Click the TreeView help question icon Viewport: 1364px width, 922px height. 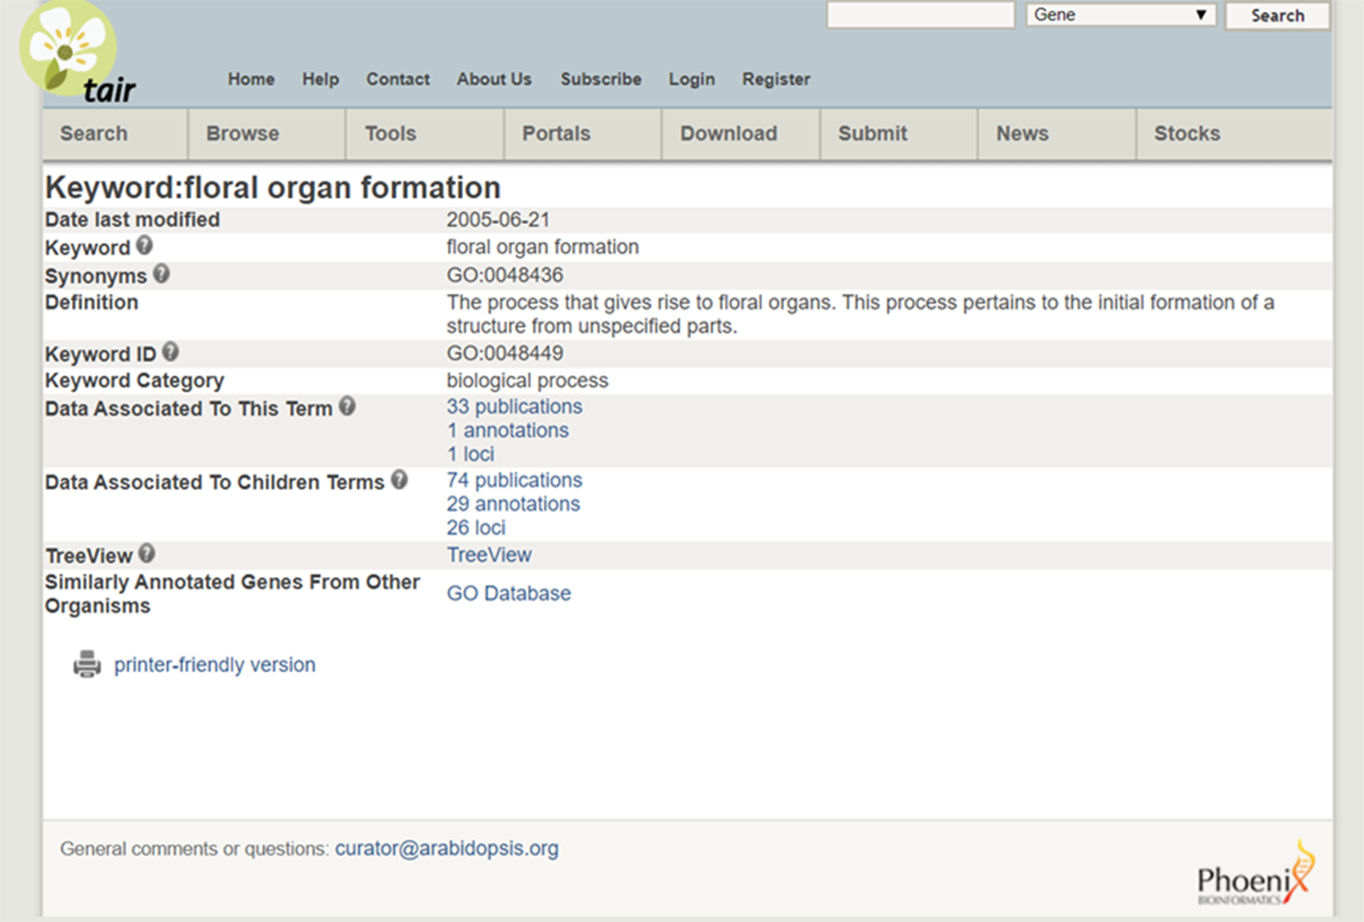pyautogui.click(x=147, y=554)
